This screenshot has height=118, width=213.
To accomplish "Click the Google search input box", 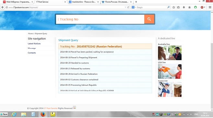I will click(x=151, y=7).
